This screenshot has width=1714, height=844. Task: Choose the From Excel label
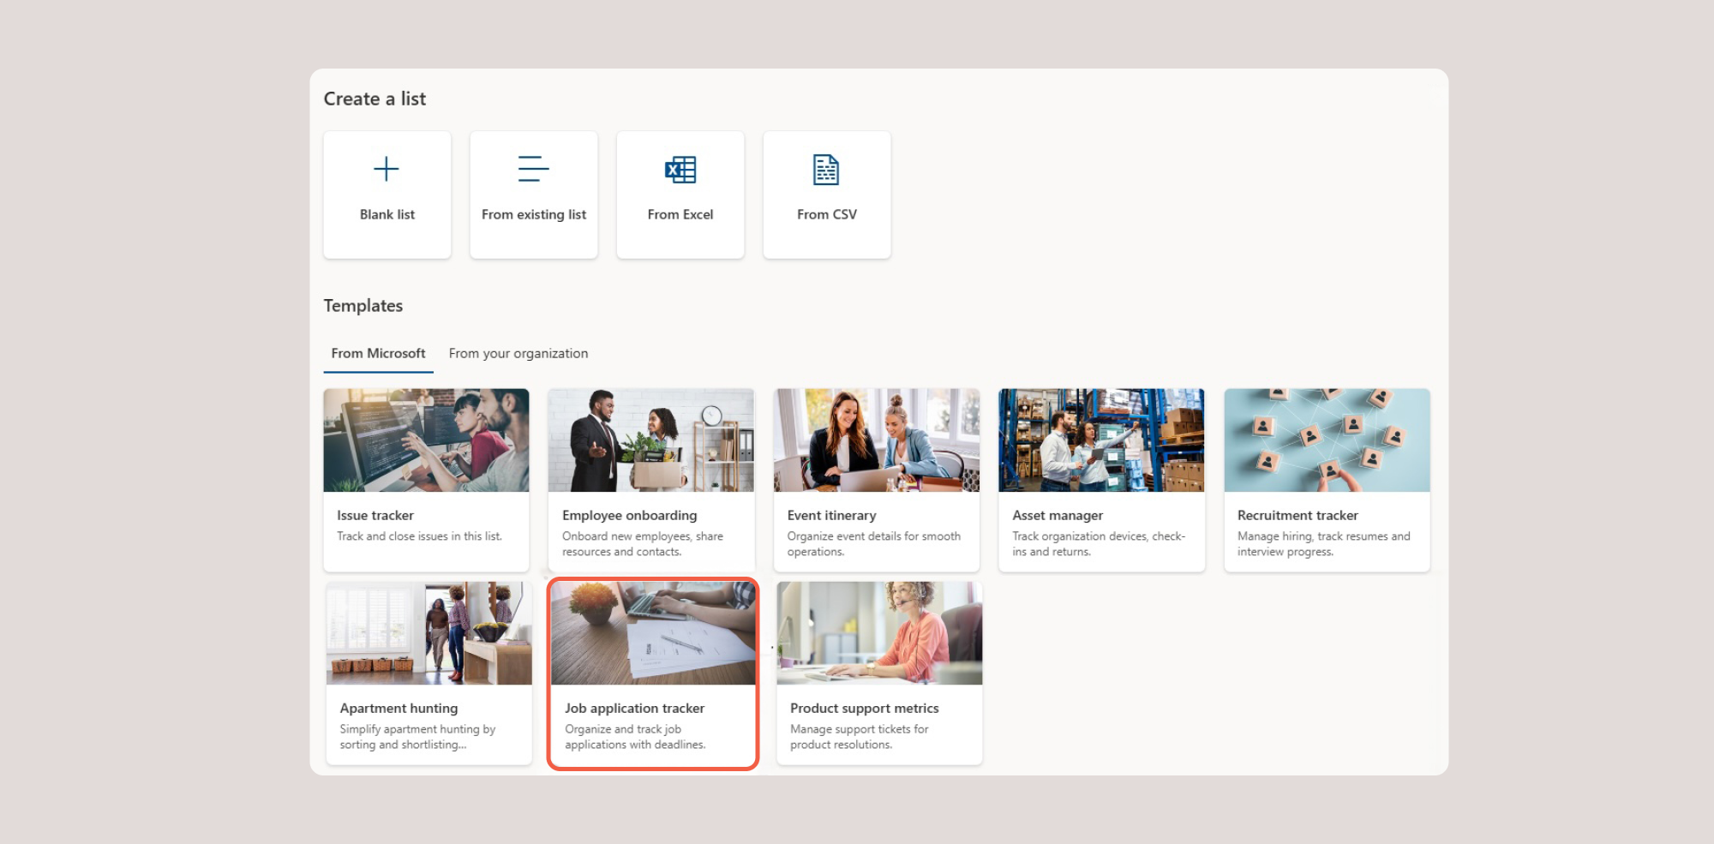click(x=680, y=214)
